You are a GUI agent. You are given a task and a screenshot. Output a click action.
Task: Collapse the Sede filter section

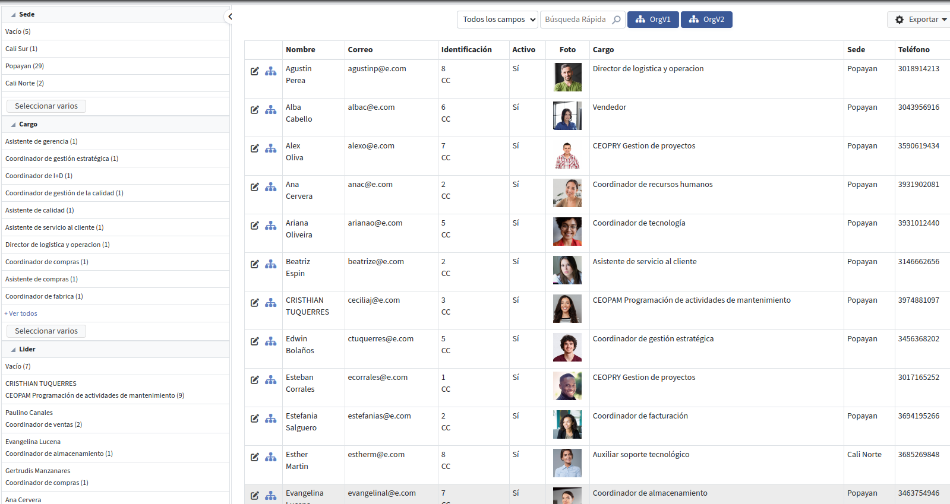click(14, 15)
